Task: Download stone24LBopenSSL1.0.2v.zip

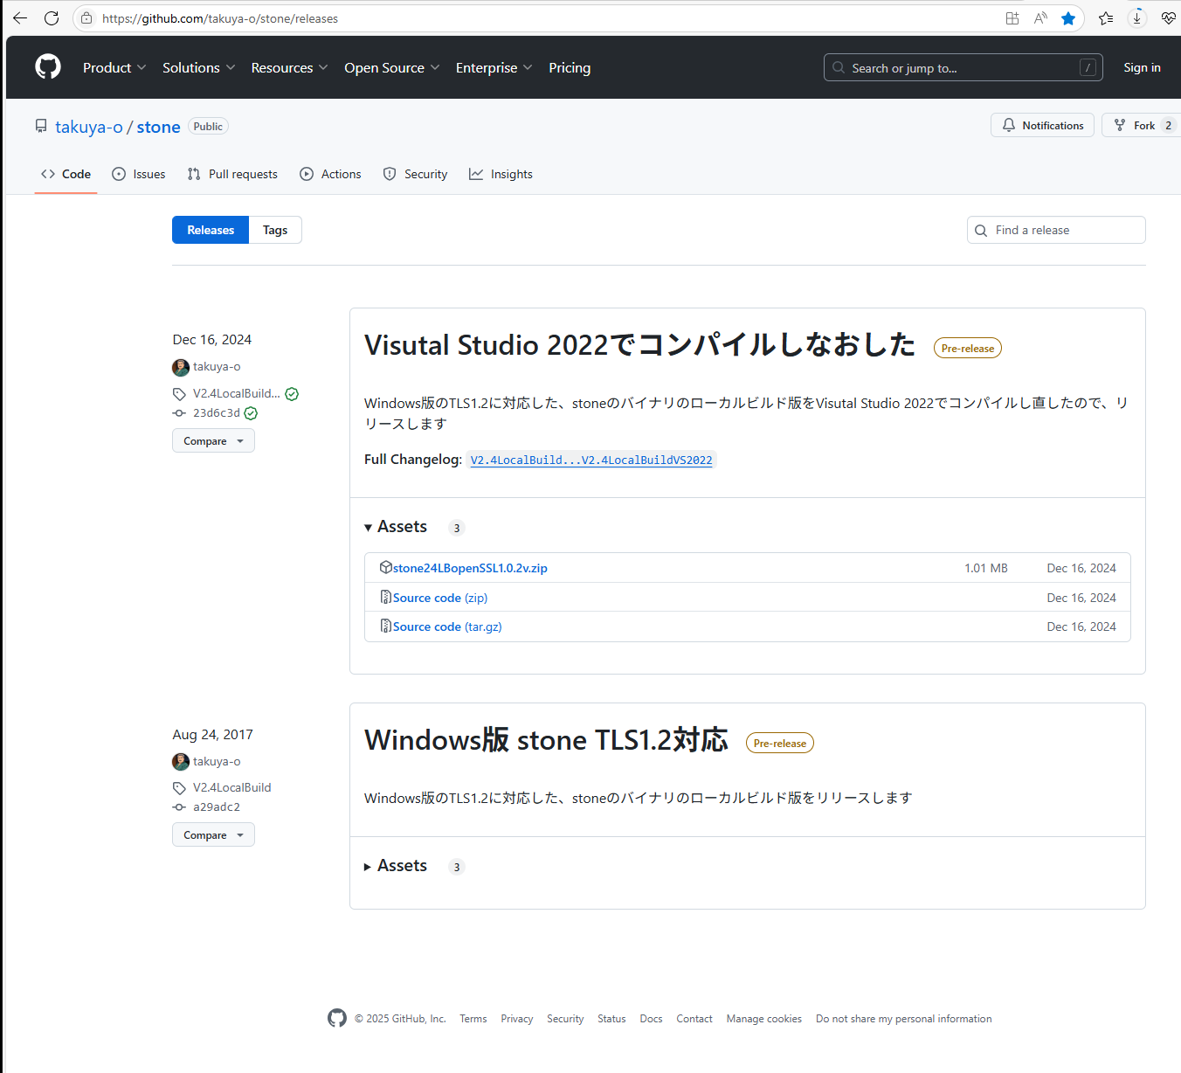Action: click(470, 568)
